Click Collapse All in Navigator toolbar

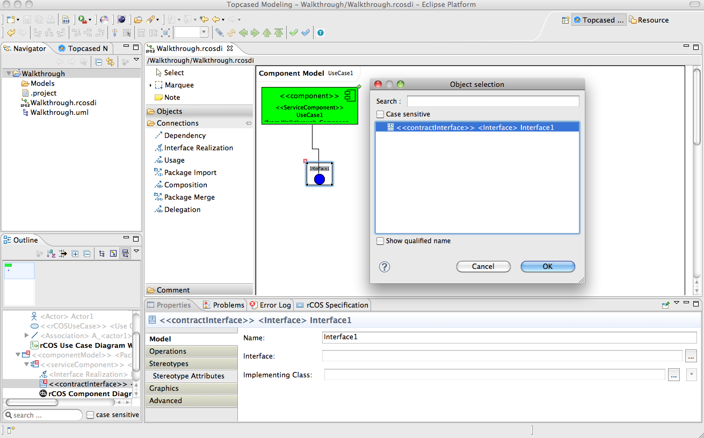pos(99,62)
